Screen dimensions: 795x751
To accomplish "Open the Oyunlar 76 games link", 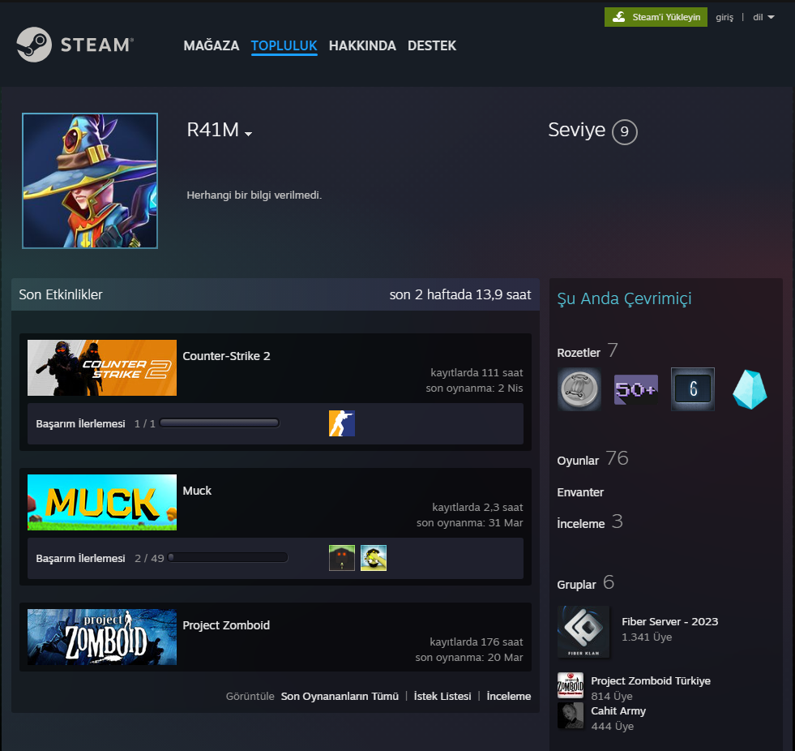I will [x=592, y=459].
